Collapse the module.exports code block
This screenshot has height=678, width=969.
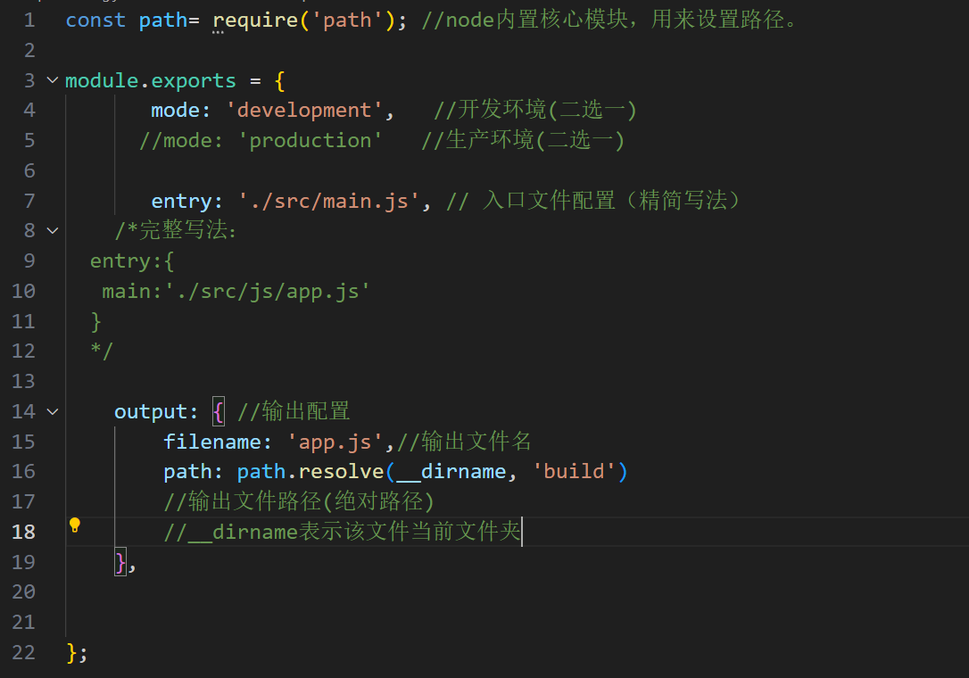[x=52, y=79]
